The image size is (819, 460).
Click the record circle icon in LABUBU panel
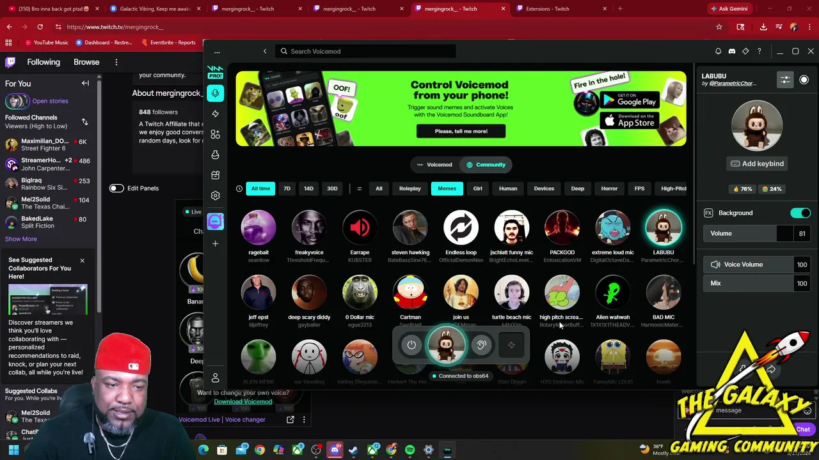coord(804,80)
